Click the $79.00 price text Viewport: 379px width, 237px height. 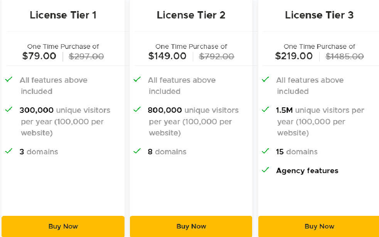39,56
